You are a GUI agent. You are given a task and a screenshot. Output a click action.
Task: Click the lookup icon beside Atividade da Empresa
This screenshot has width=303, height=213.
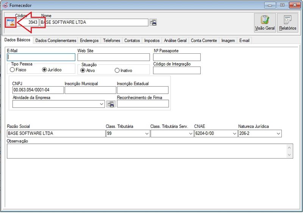point(111,104)
